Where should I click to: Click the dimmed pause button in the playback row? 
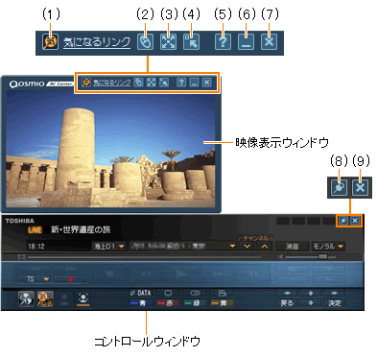[253, 274]
